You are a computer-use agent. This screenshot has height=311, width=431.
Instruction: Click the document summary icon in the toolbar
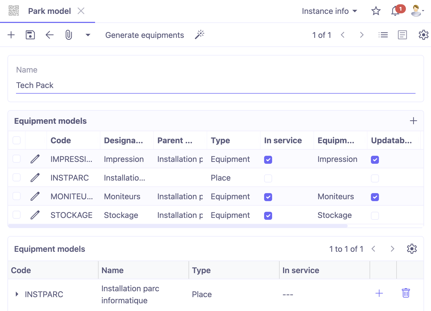tap(402, 35)
